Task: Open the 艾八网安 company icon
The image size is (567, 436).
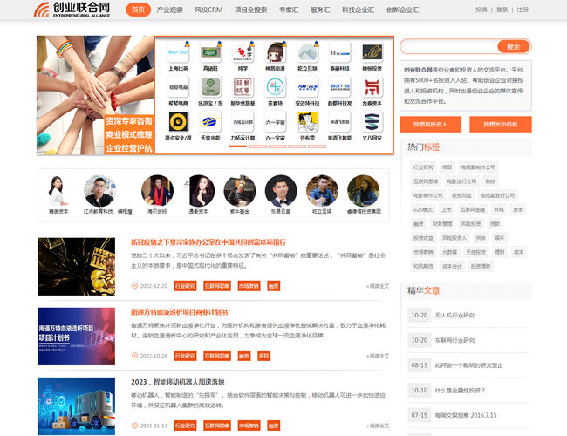Action: pyautogui.click(x=371, y=122)
